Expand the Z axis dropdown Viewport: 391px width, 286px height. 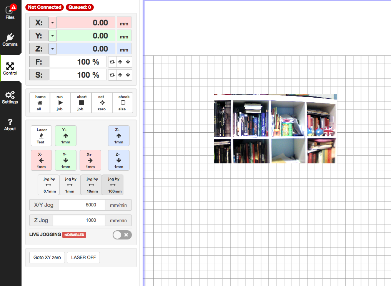click(x=52, y=49)
